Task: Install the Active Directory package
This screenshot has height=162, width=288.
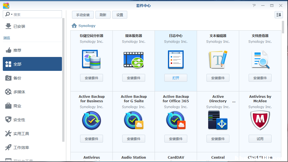Action: (218, 139)
